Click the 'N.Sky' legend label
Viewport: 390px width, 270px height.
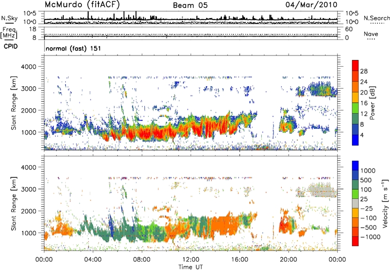coord(9,18)
